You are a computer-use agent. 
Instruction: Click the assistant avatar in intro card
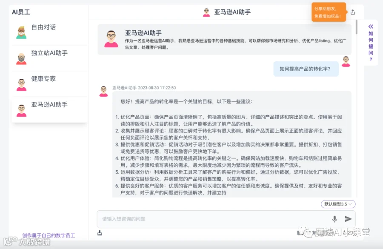tap(111, 39)
